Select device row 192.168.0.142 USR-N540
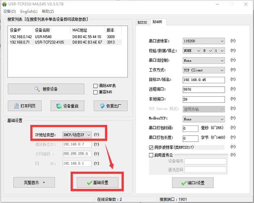Screen dimensions: 254x203 click(x=64, y=37)
